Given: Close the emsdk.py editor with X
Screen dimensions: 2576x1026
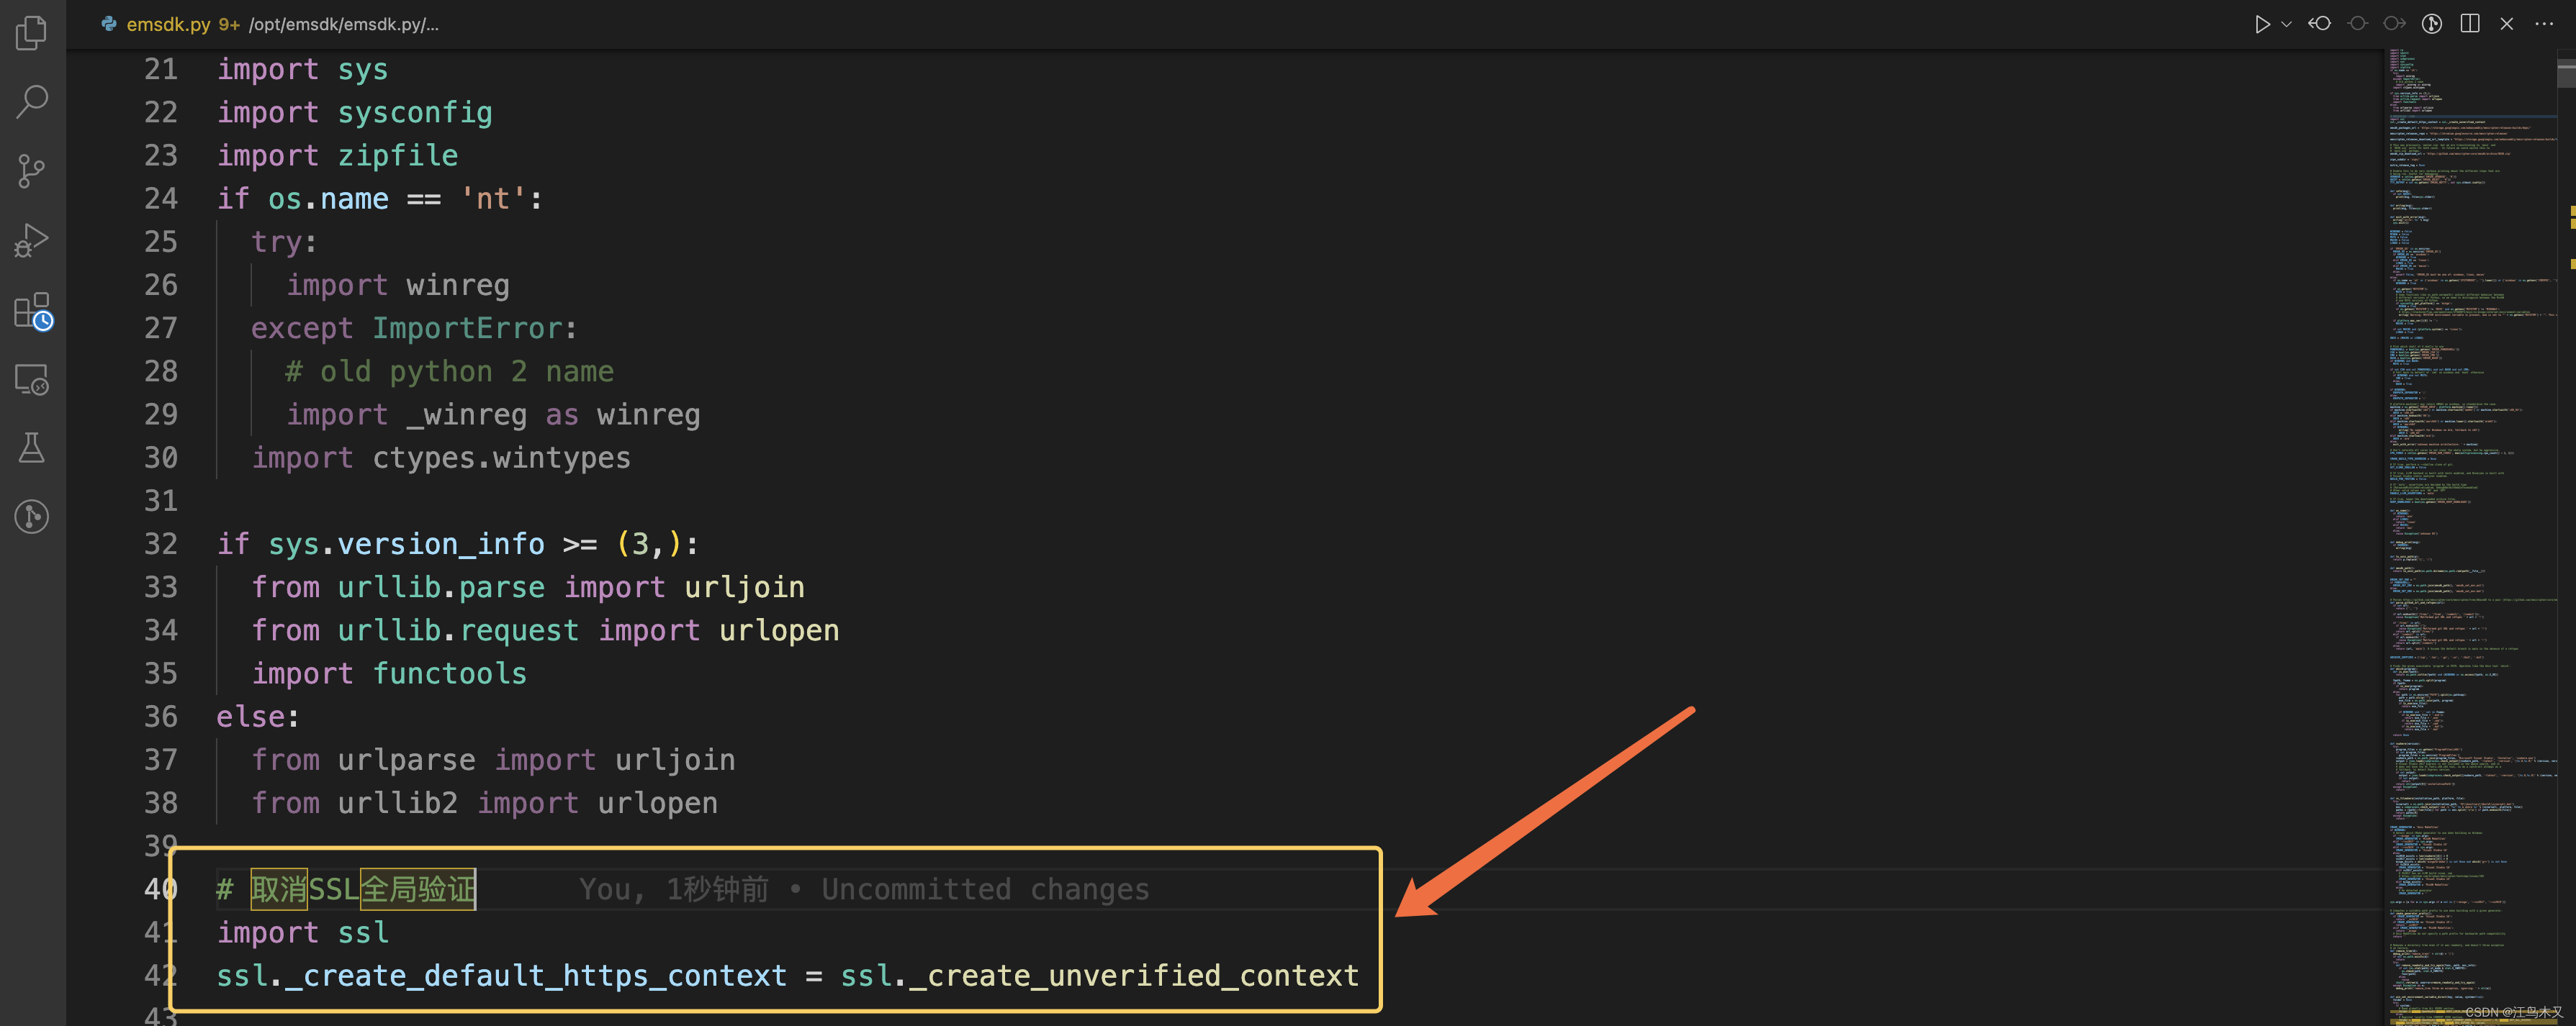Looking at the screenshot, I should coord(2507,24).
